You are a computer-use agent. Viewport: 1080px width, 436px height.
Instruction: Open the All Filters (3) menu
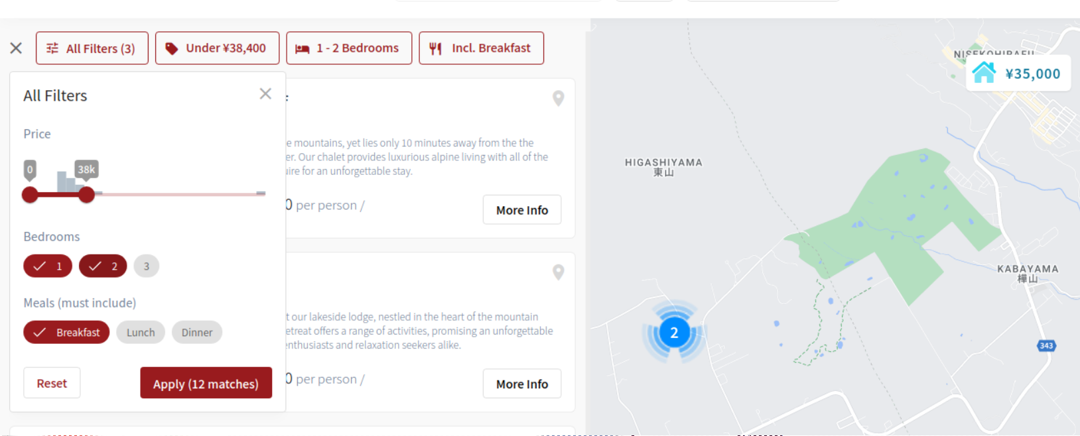pos(92,48)
